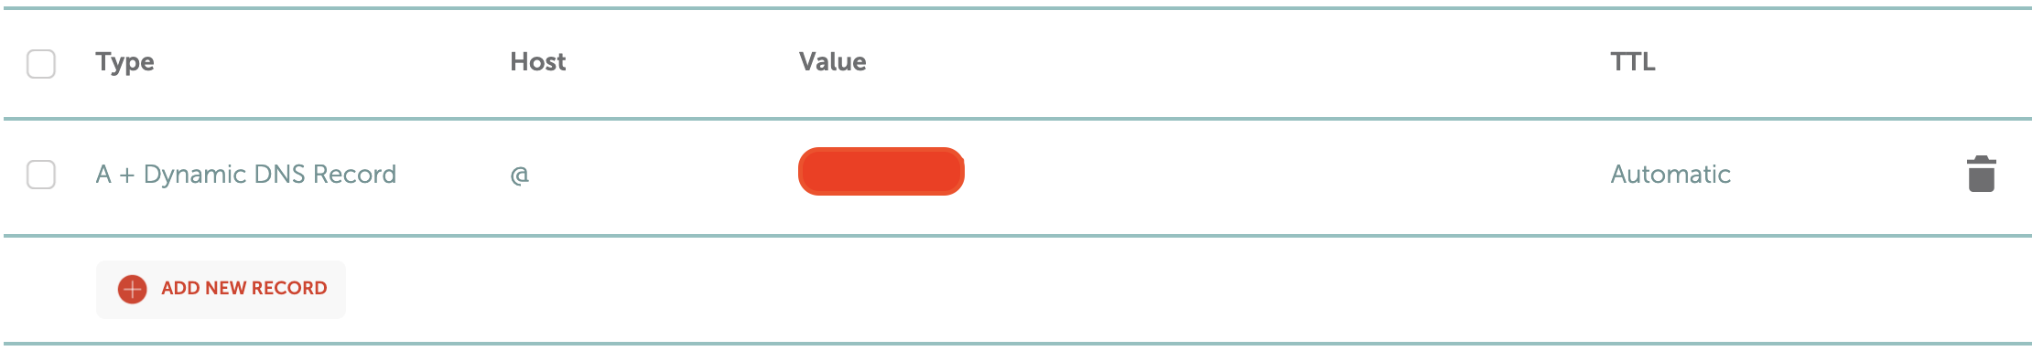Click the red highlighted value pill
The height and width of the screenshot is (351, 2043).
click(881, 172)
